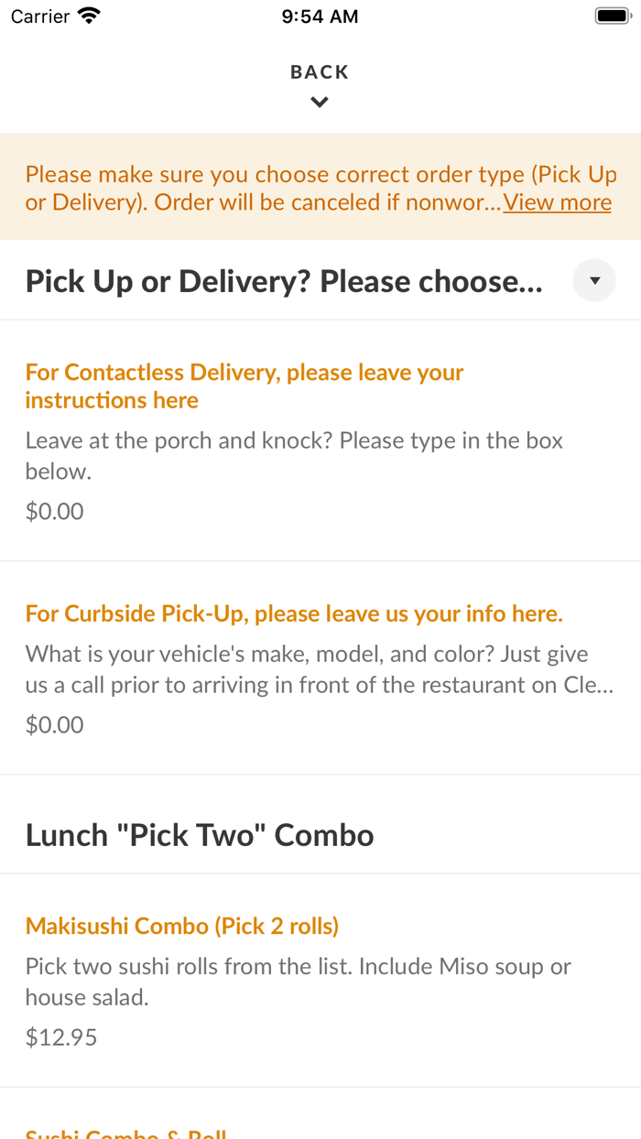Tap the 9:54 AM clock
This screenshot has height=1139, width=641.
320,16
